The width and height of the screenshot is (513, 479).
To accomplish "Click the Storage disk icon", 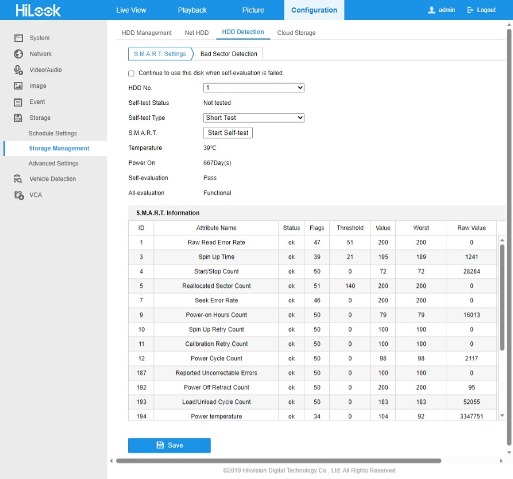I will (18, 118).
